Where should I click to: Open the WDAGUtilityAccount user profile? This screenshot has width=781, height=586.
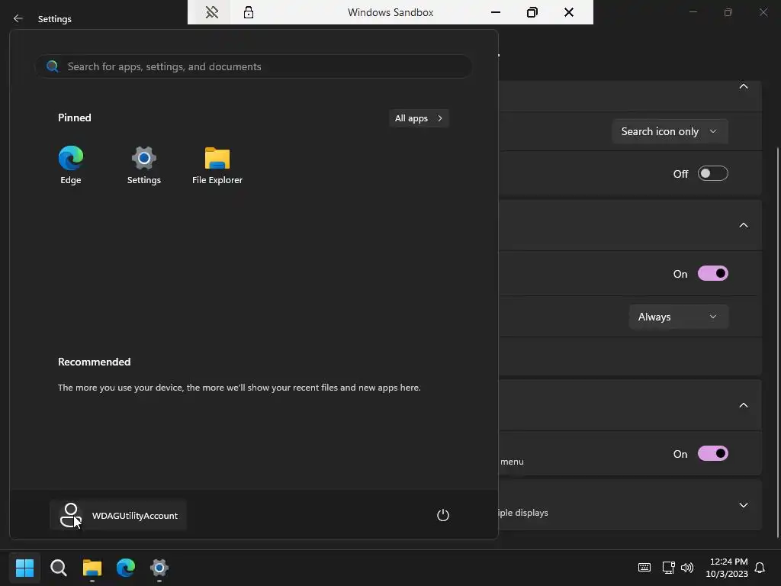pyautogui.click(x=118, y=515)
